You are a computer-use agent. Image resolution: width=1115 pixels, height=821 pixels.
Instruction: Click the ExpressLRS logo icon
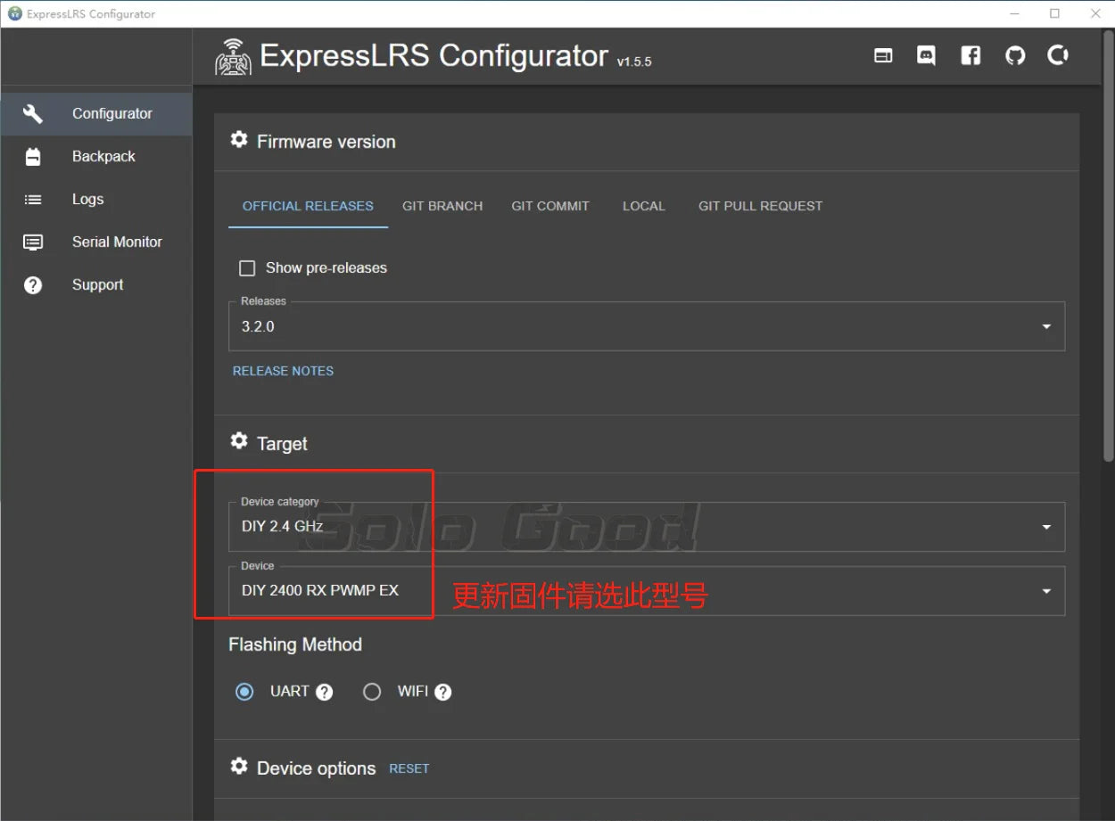click(x=234, y=57)
